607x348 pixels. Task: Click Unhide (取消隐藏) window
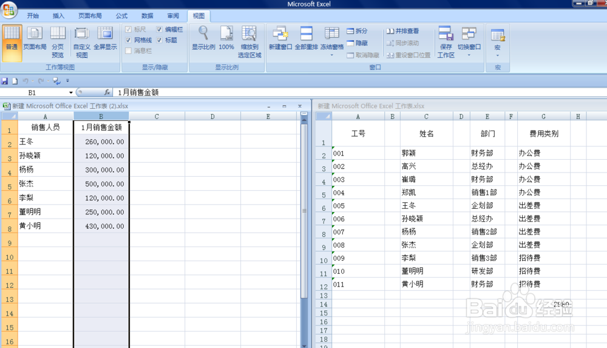(x=363, y=55)
